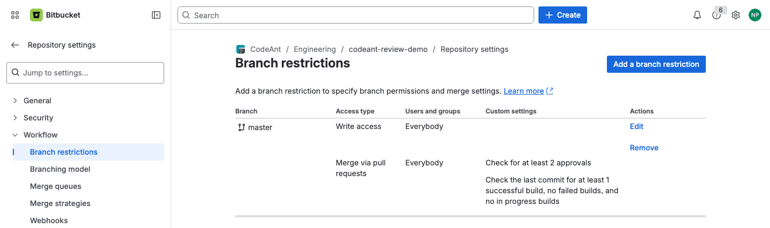Click the Branch column header
This screenshot has height=228, width=770.
[x=246, y=111]
